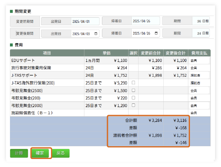Edit new return date 2025/04/26 field

(145, 33)
